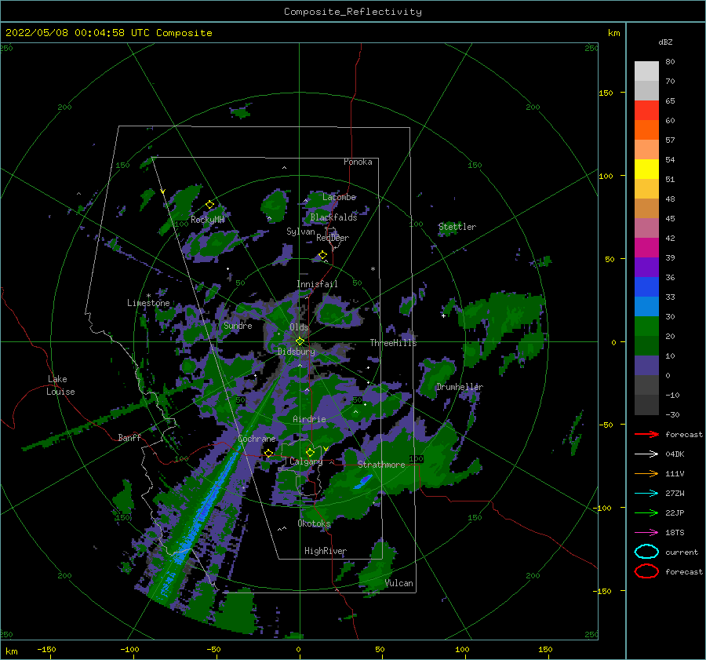Click the Drumheller city label
Image resolution: width=706 pixels, height=660 pixels.
tap(460, 387)
